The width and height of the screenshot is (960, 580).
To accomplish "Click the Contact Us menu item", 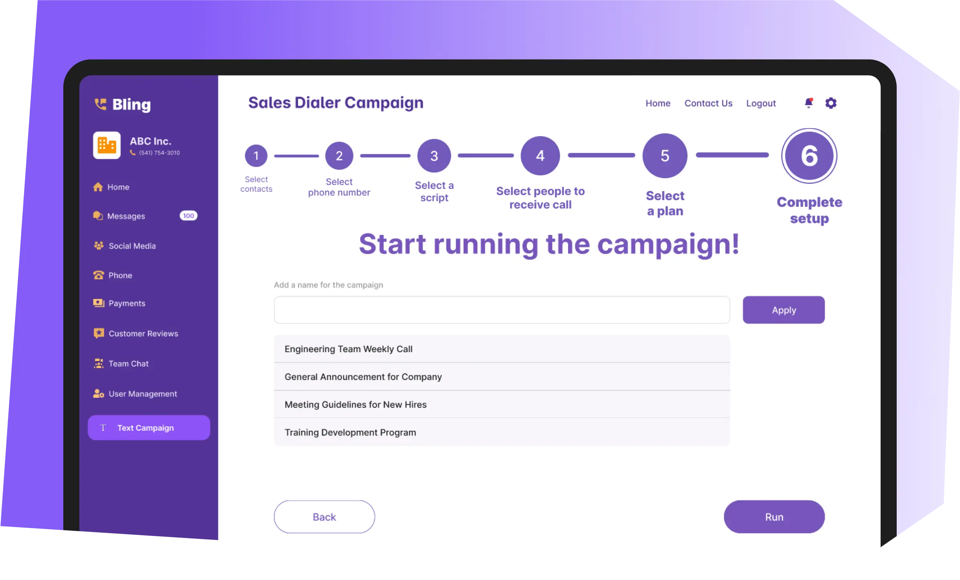I will click(708, 103).
